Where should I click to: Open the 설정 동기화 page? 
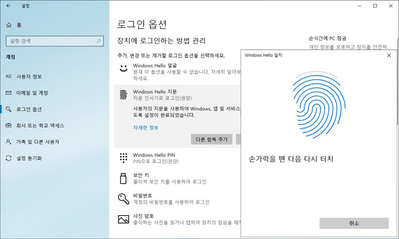(x=55, y=158)
